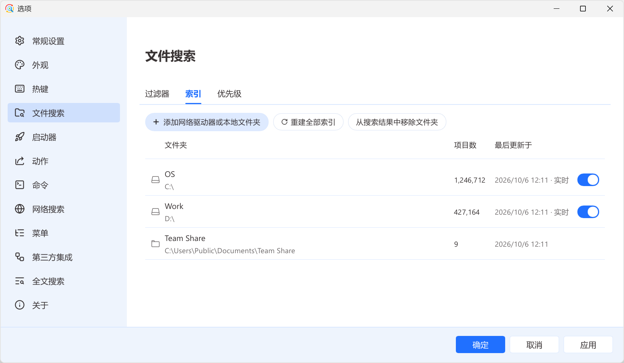This screenshot has width=624, height=363.
Task: Open the 启动器 settings page
Action: [x=64, y=137]
